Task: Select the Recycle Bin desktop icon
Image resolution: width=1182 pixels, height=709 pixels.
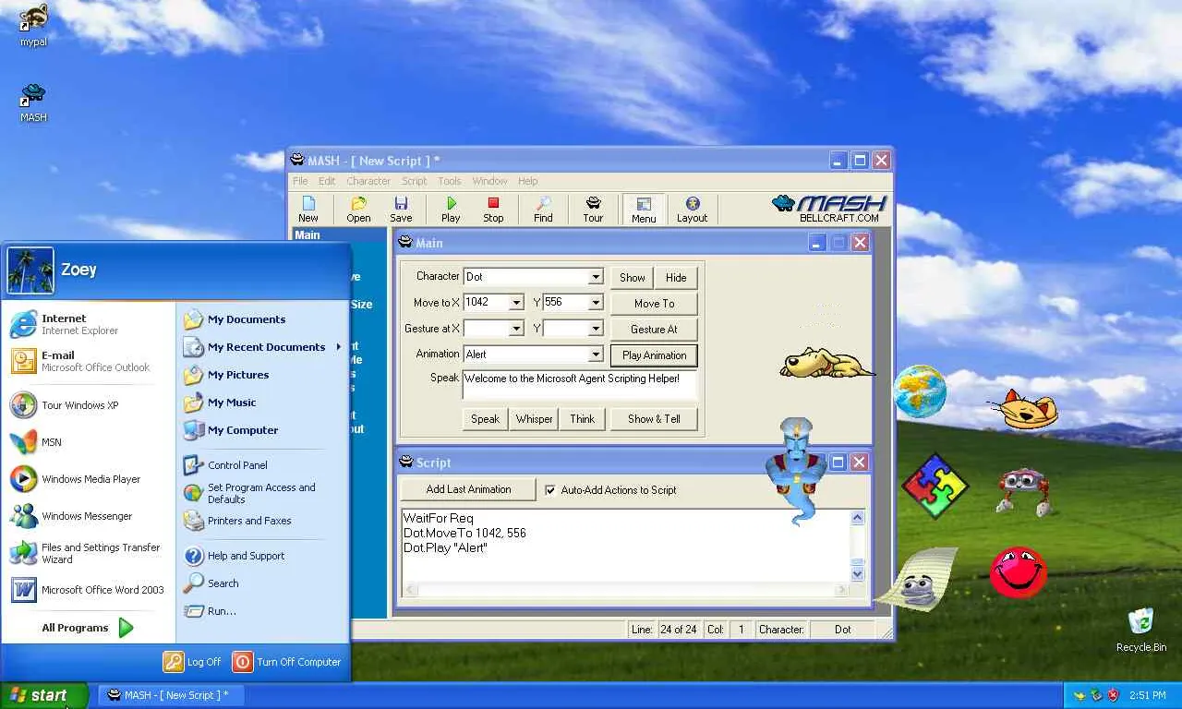Action: coord(1140,630)
